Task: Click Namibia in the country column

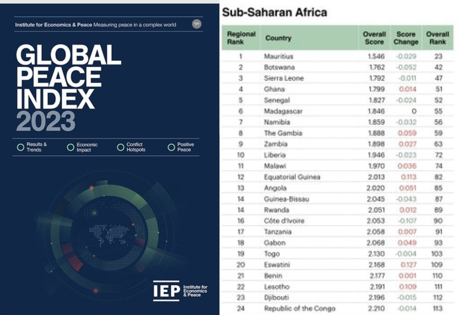Action: [x=277, y=122]
